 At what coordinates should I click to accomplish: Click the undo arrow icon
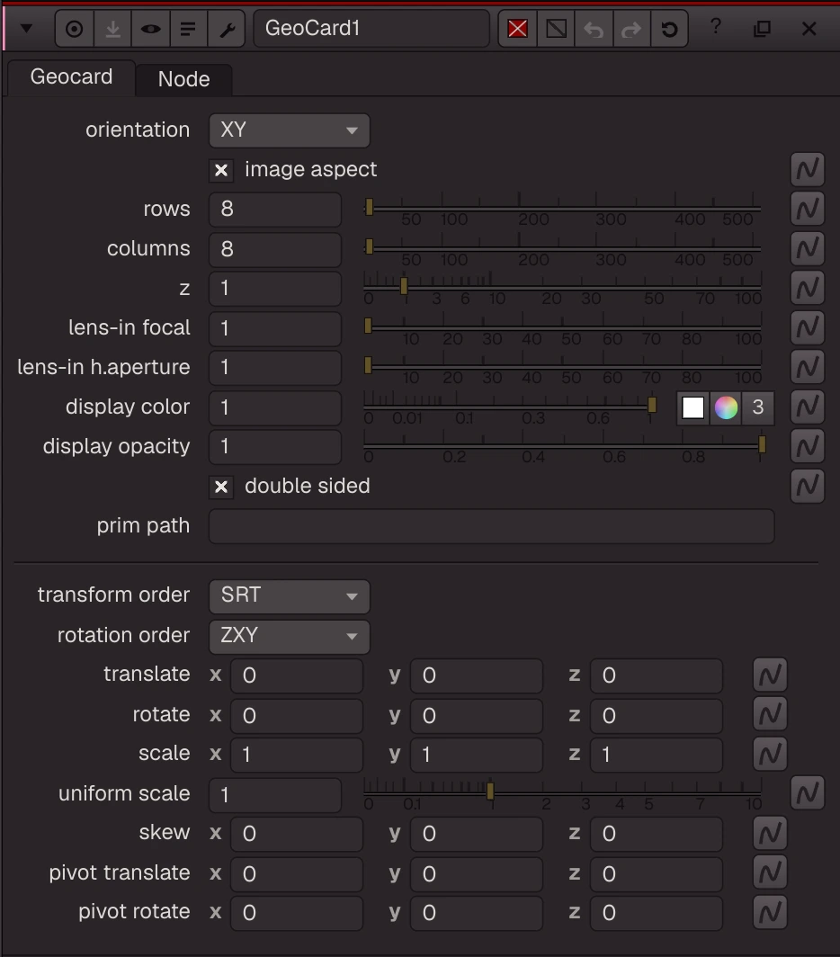[x=594, y=29]
